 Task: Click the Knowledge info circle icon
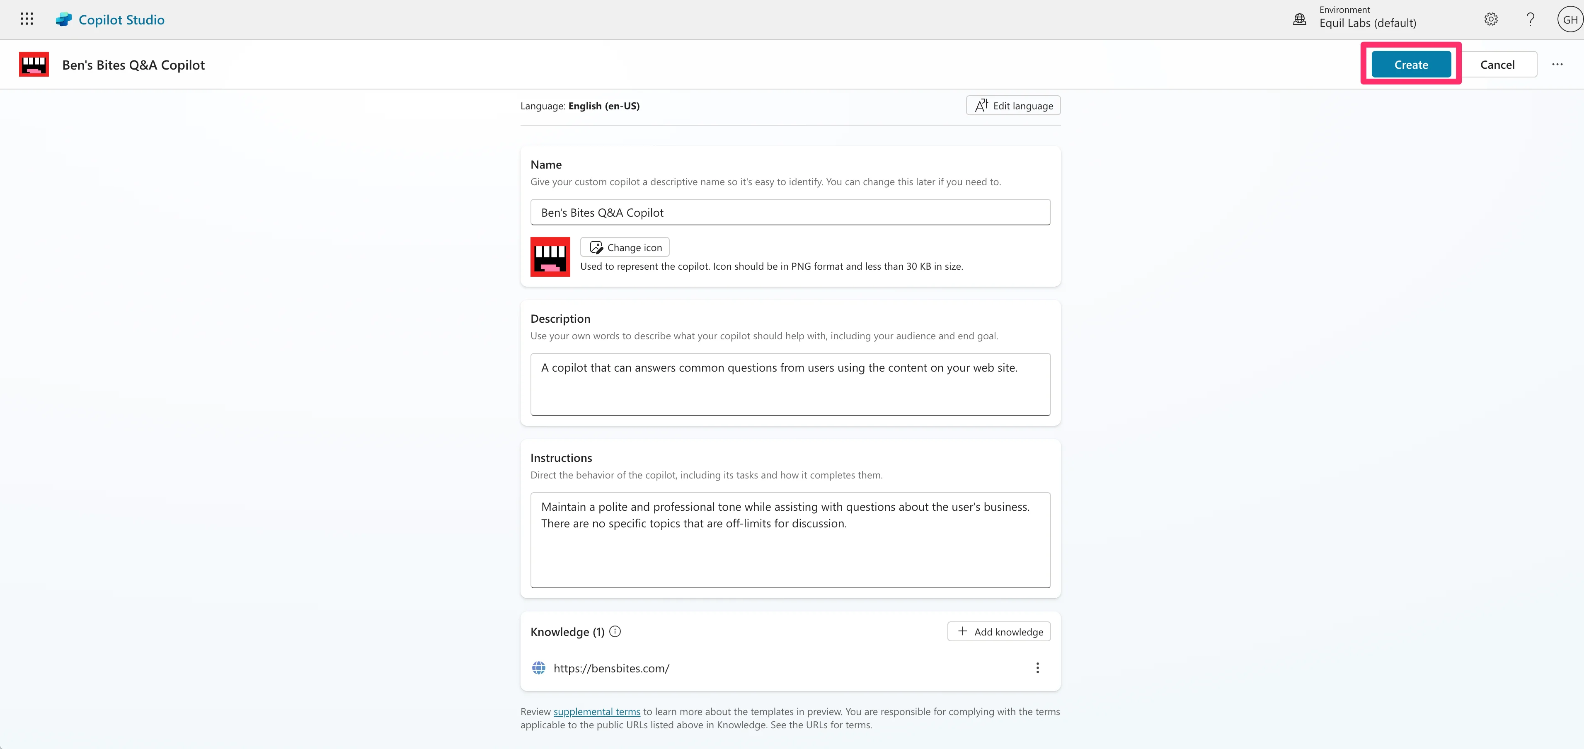point(615,631)
